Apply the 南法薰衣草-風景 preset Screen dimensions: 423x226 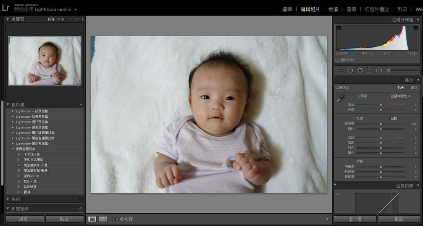point(36,170)
